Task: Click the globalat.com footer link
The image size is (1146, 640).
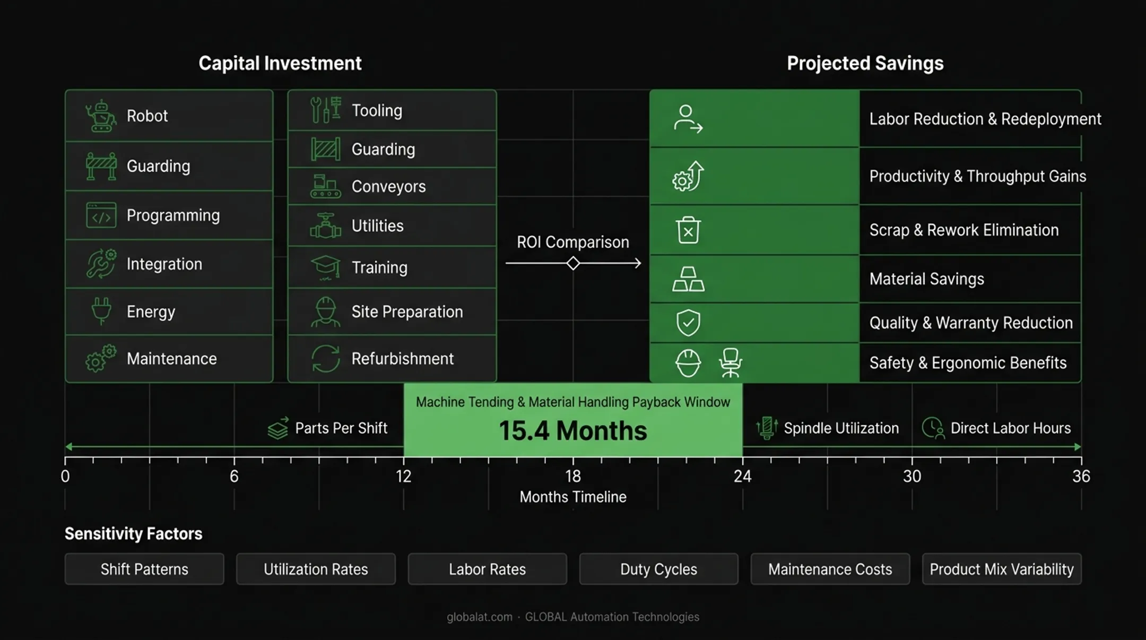Action: 480,617
